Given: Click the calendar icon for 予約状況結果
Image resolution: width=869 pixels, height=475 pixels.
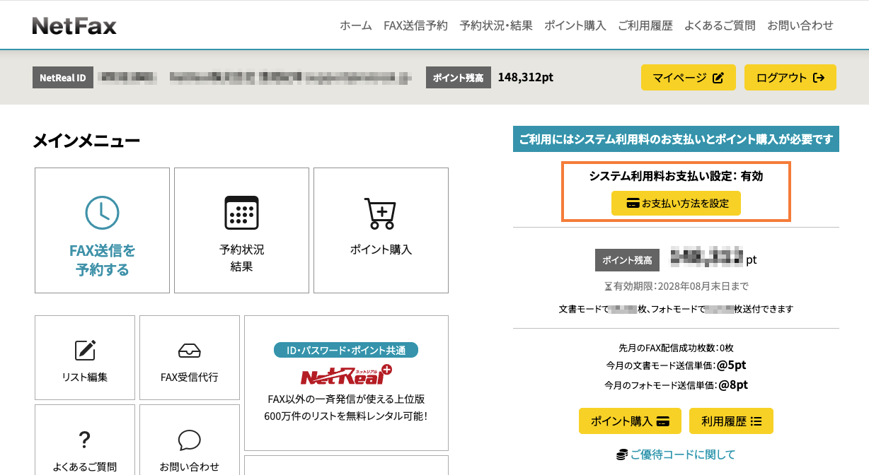Looking at the screenshot, I should [241, 212].
